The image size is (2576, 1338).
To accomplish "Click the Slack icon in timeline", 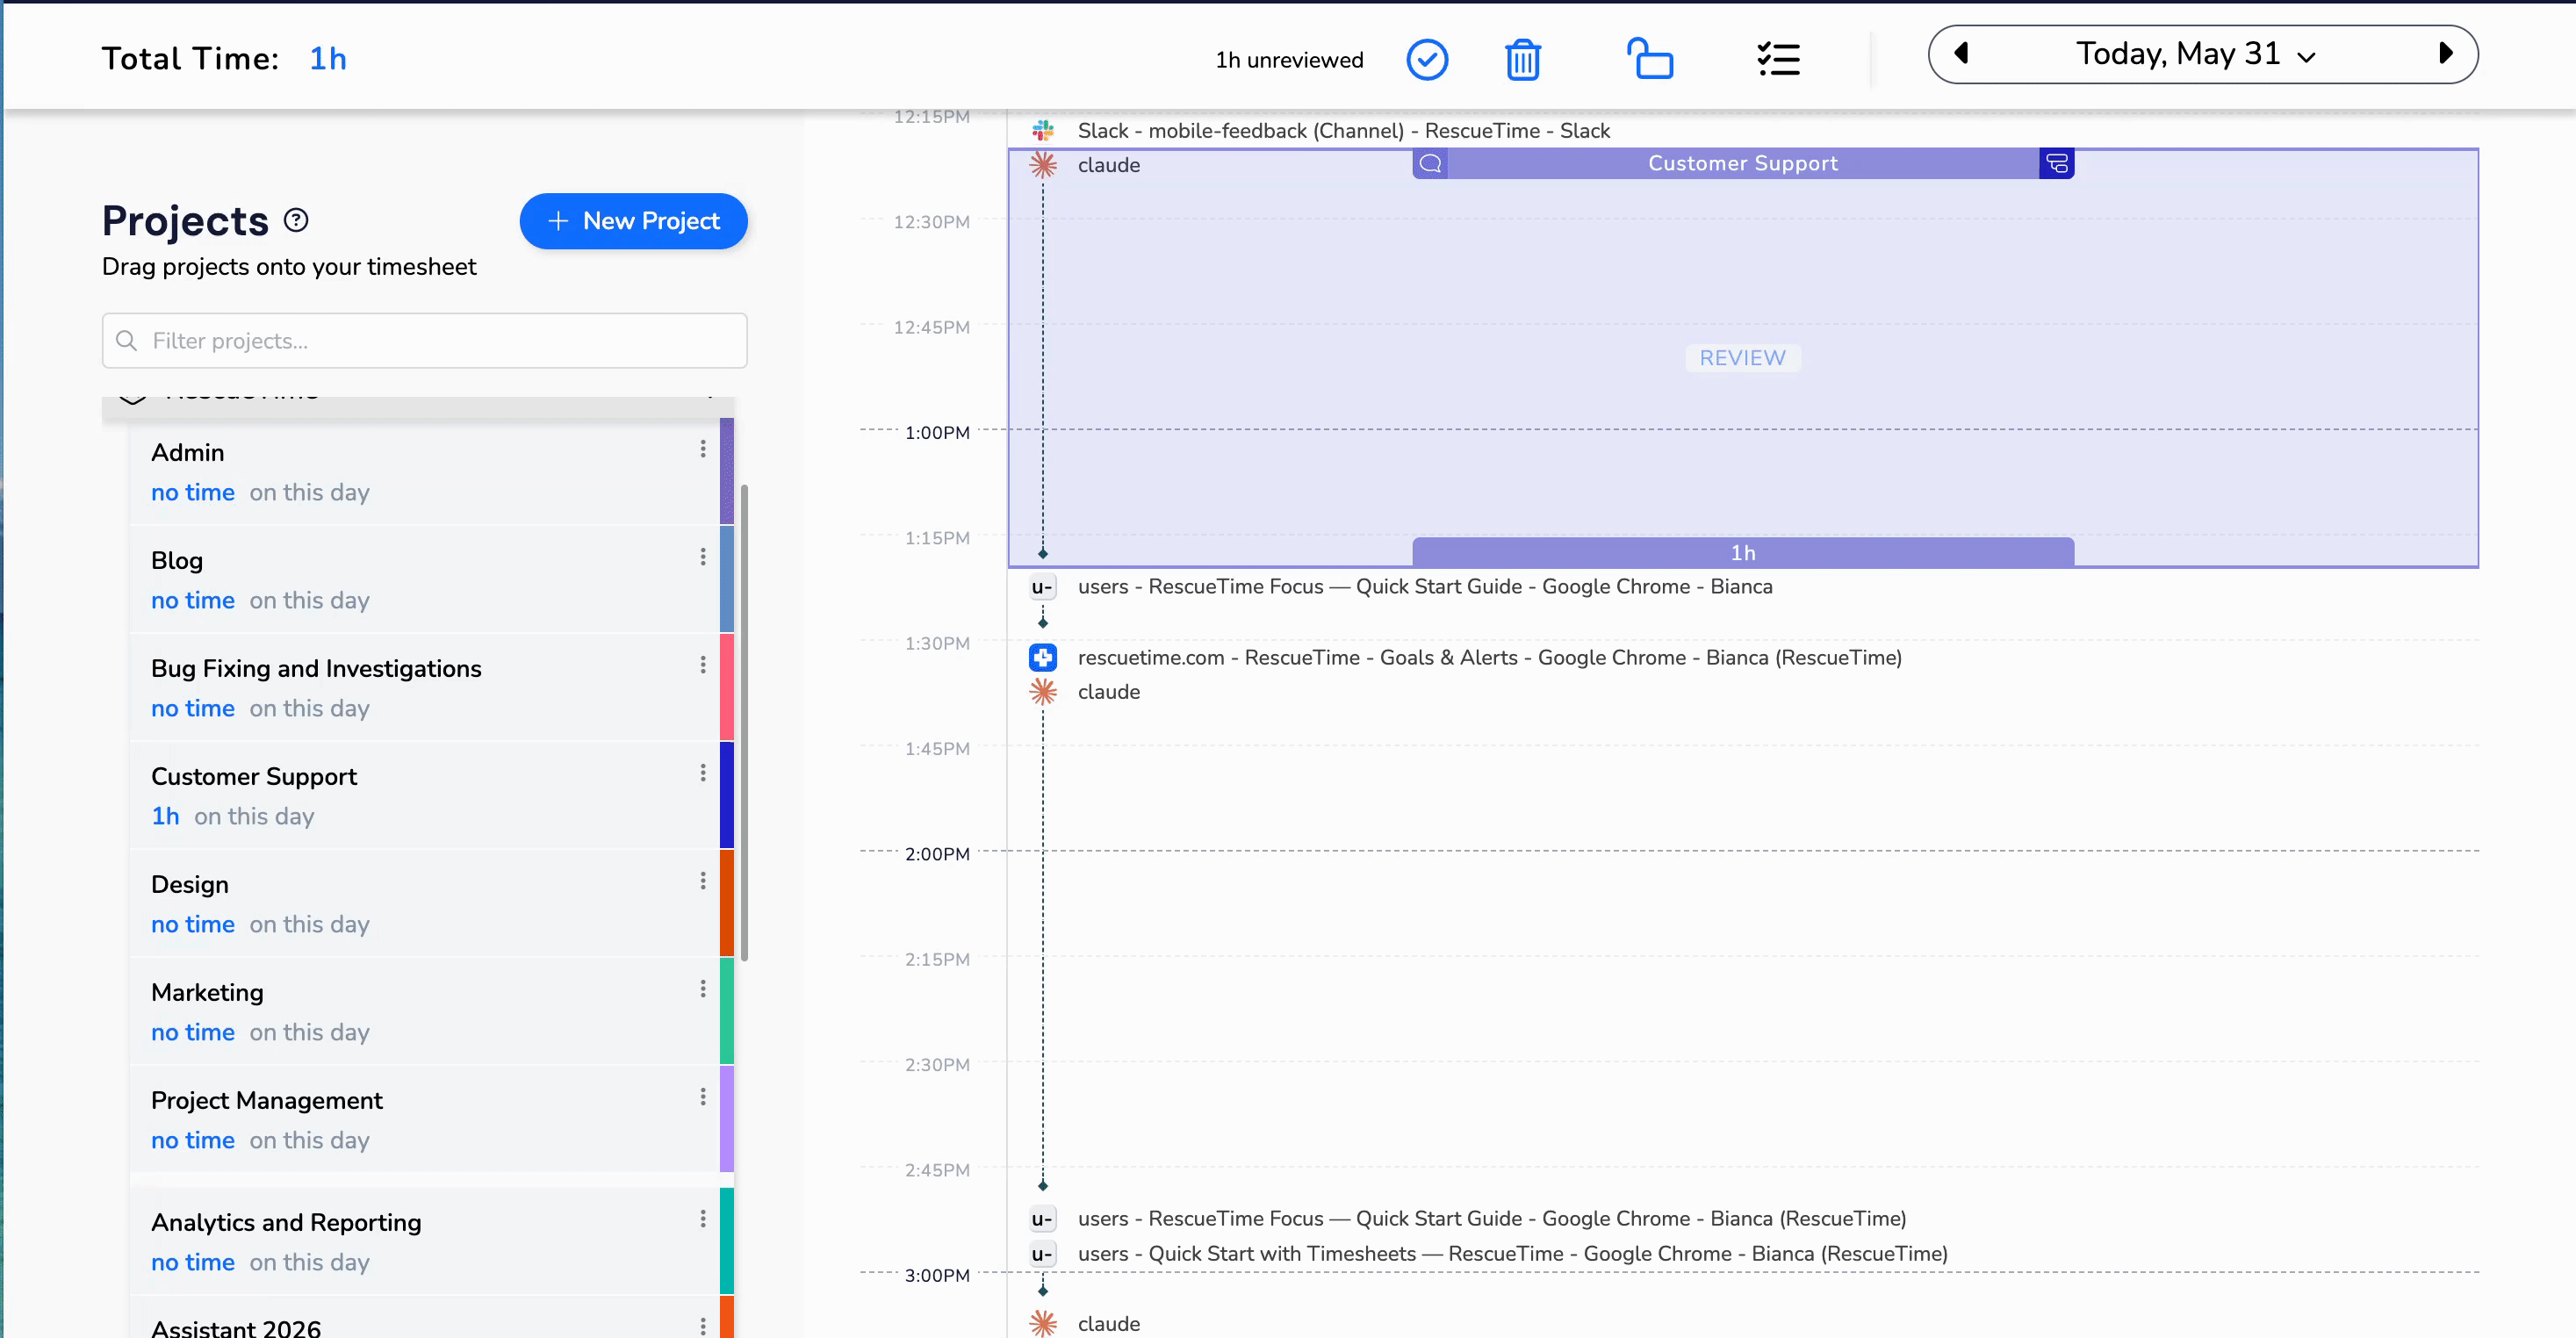I will pyautogui.click(x=1043, y=130).
